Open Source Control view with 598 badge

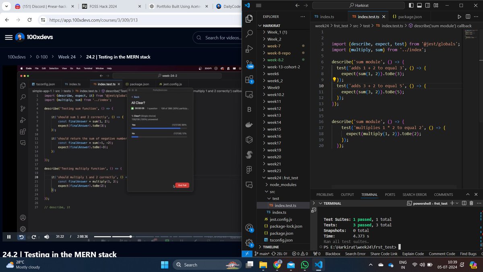click(x=249, y=64)
